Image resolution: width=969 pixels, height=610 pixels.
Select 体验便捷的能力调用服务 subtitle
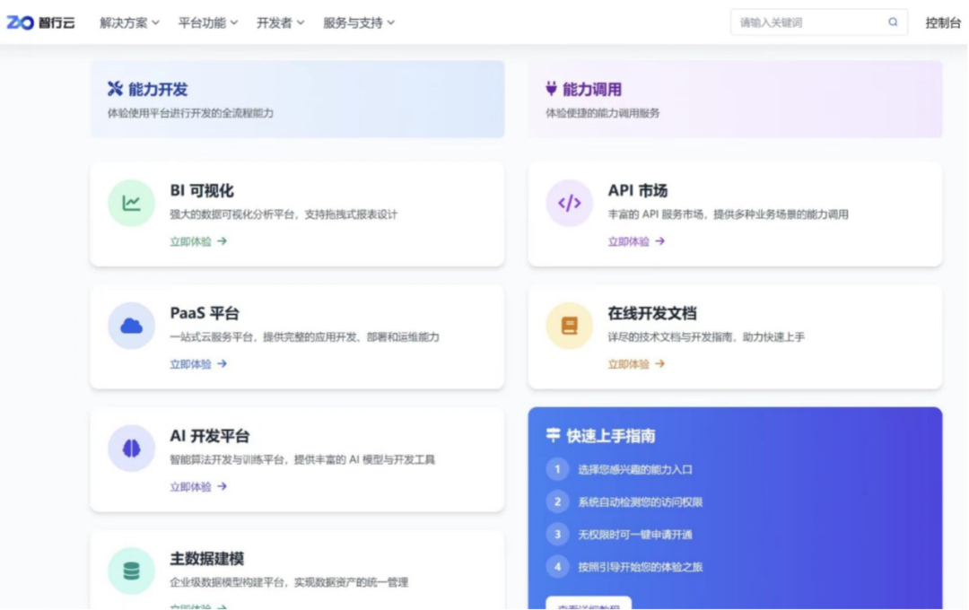click(x=603, y=113)
